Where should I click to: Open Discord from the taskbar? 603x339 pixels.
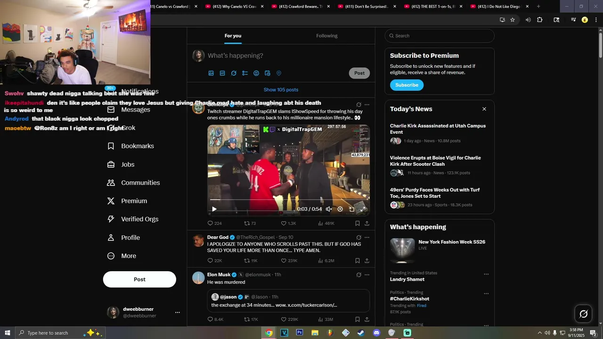point(376,333)
